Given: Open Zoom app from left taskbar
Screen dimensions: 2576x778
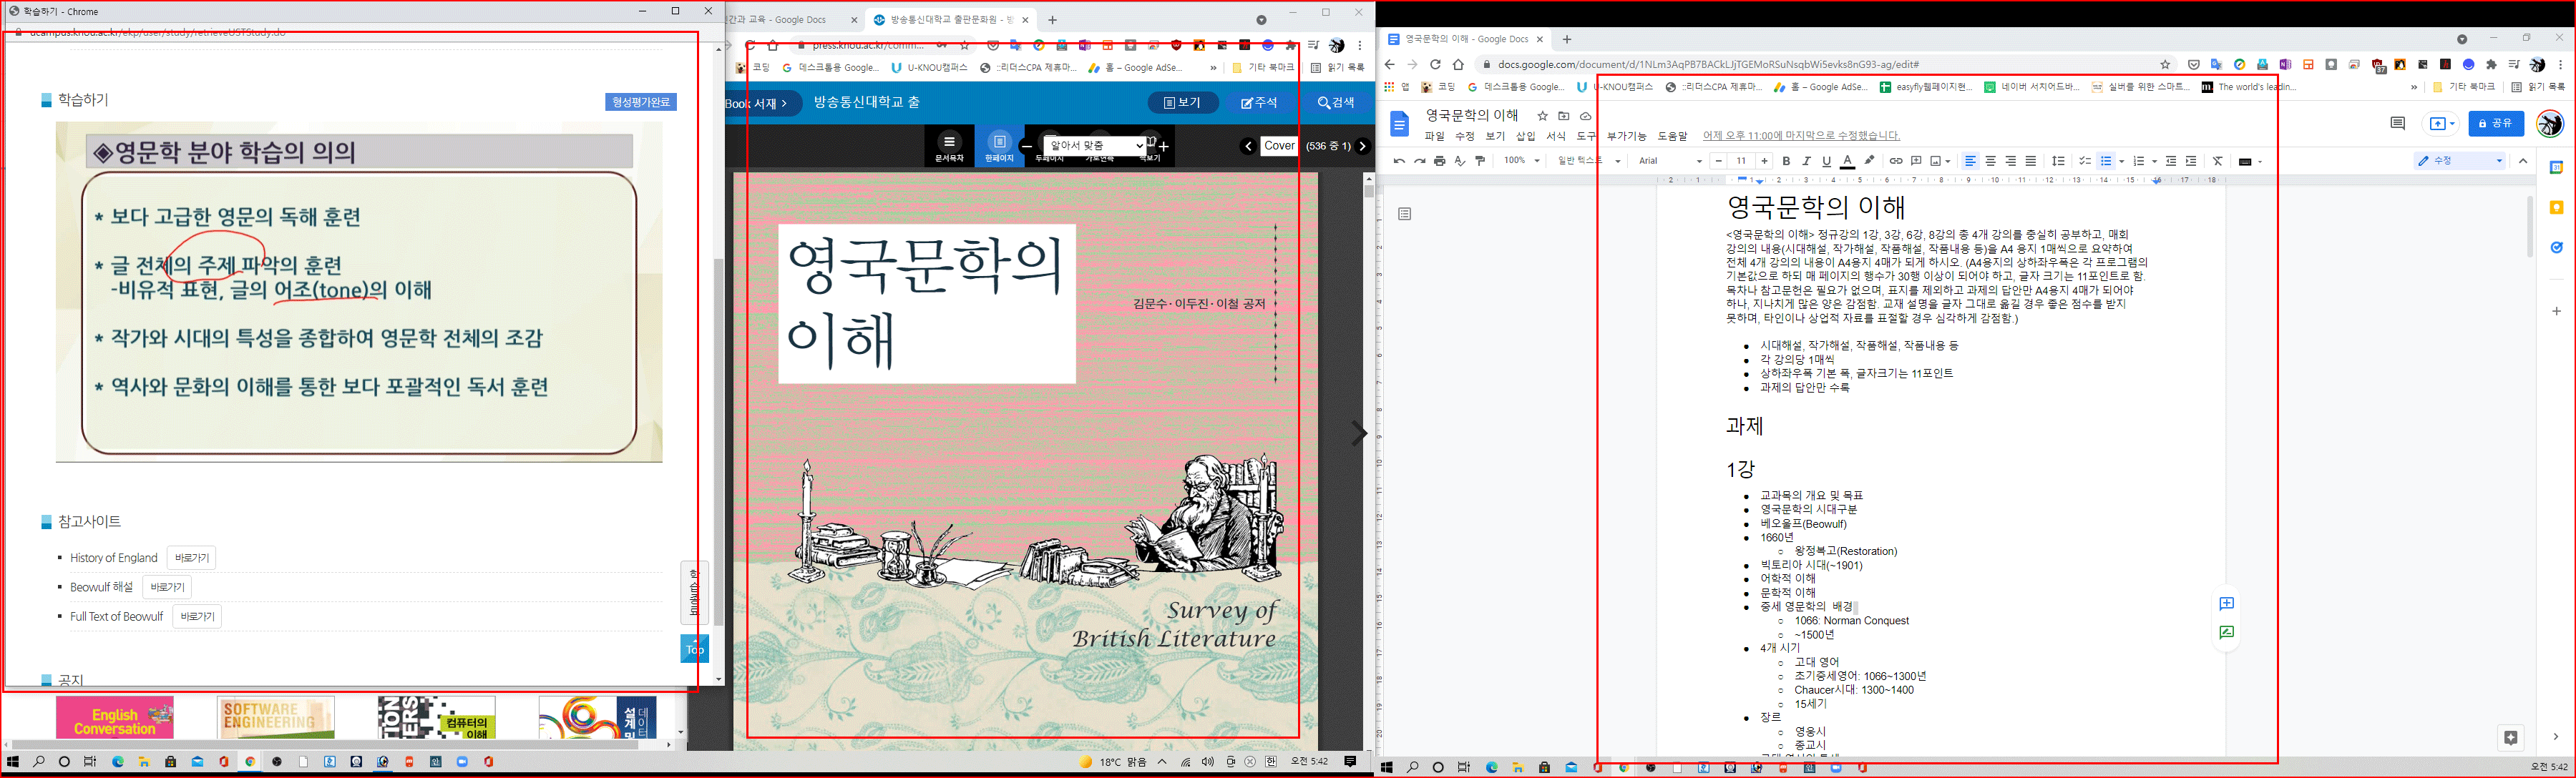Looking at the screenshot, I should click(x=462, y=762).
